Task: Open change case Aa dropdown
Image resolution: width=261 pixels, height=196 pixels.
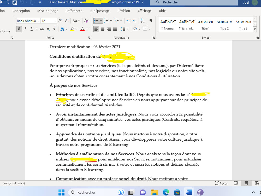Action: tap(76, 21)
